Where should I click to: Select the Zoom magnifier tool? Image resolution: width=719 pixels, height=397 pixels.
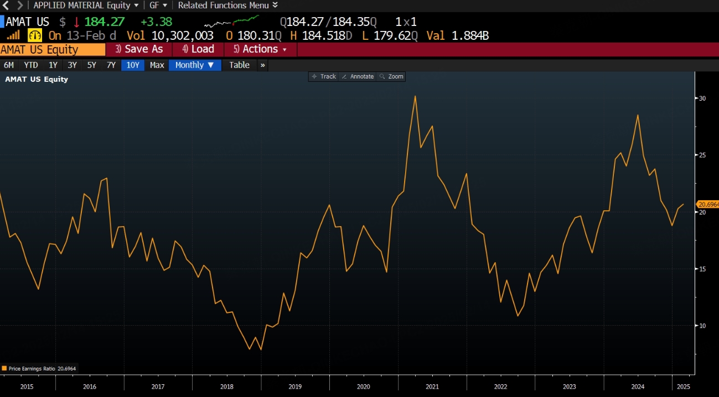point(391,76)
